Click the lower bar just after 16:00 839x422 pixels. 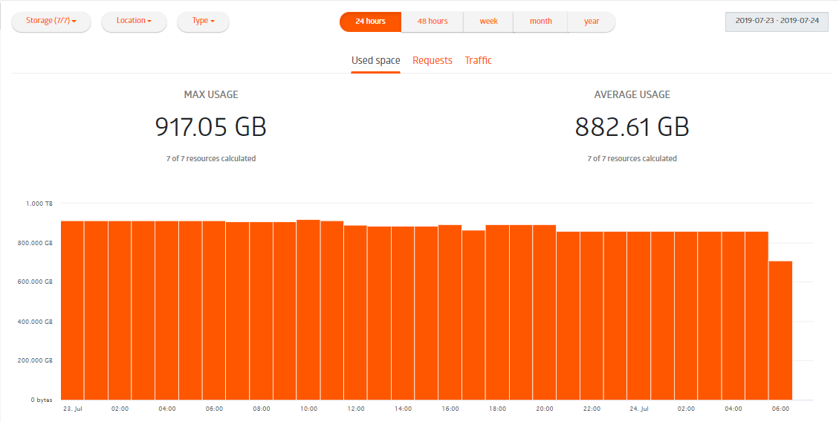click(473, 315)
